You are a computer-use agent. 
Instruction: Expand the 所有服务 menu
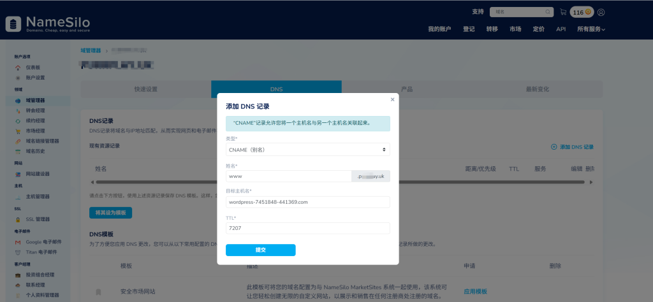pyautogui.click(x=591, y=29)
